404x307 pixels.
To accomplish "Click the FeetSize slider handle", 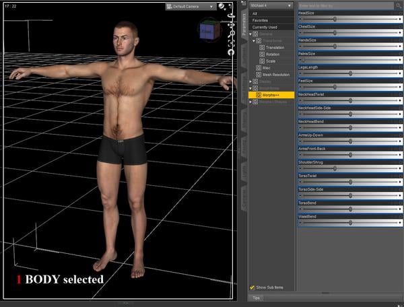I will (x=335, y=87).
